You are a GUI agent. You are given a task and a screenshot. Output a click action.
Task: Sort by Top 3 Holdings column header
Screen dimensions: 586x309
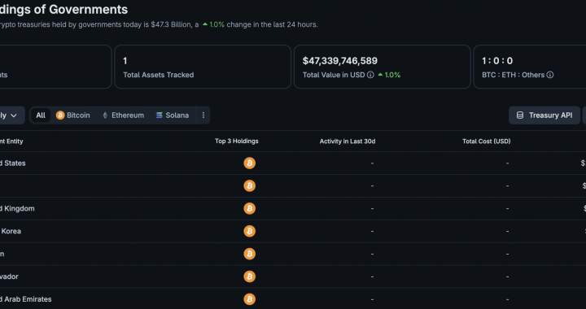point(237,141)
